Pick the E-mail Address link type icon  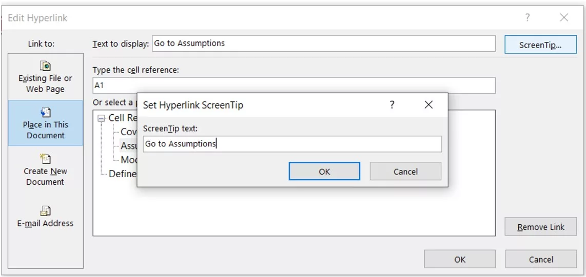click(45, 211)
